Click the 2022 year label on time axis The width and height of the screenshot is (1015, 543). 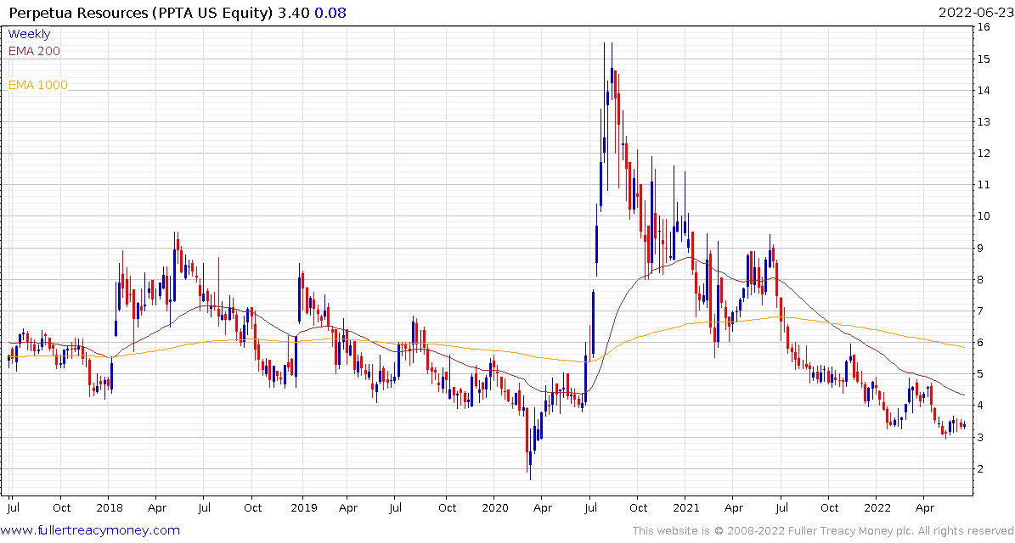pyautogui.click(x=877, y=507)
